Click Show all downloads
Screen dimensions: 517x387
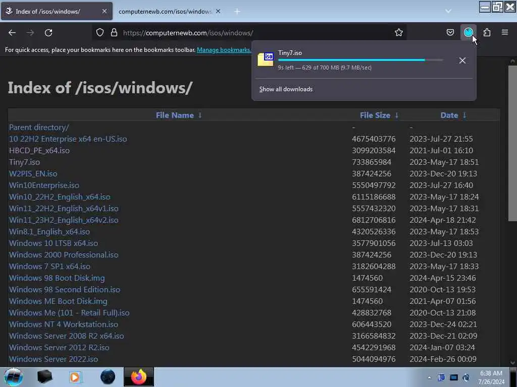286,89
